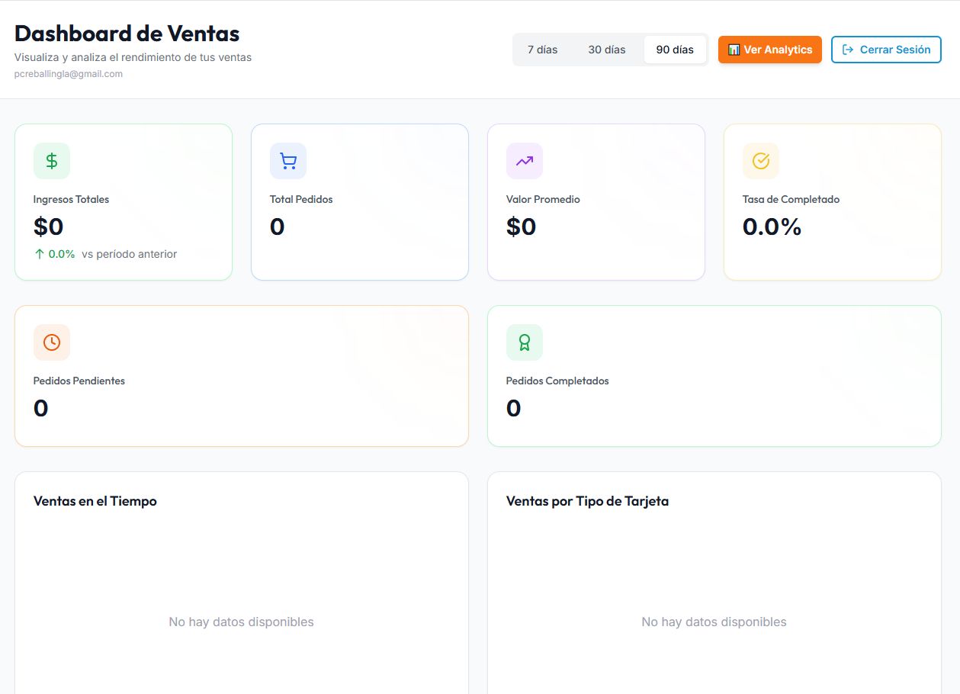Click the Total Pedidos label
The image size is (960, 694).
[x=301, y=199]
